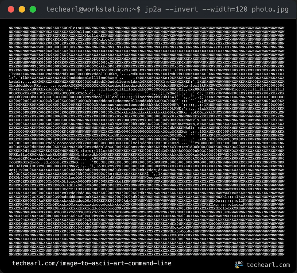Click the techearl@workstation:~$ prompt text
This screenshot has height=273, width=297.
[x=93, y=9]
